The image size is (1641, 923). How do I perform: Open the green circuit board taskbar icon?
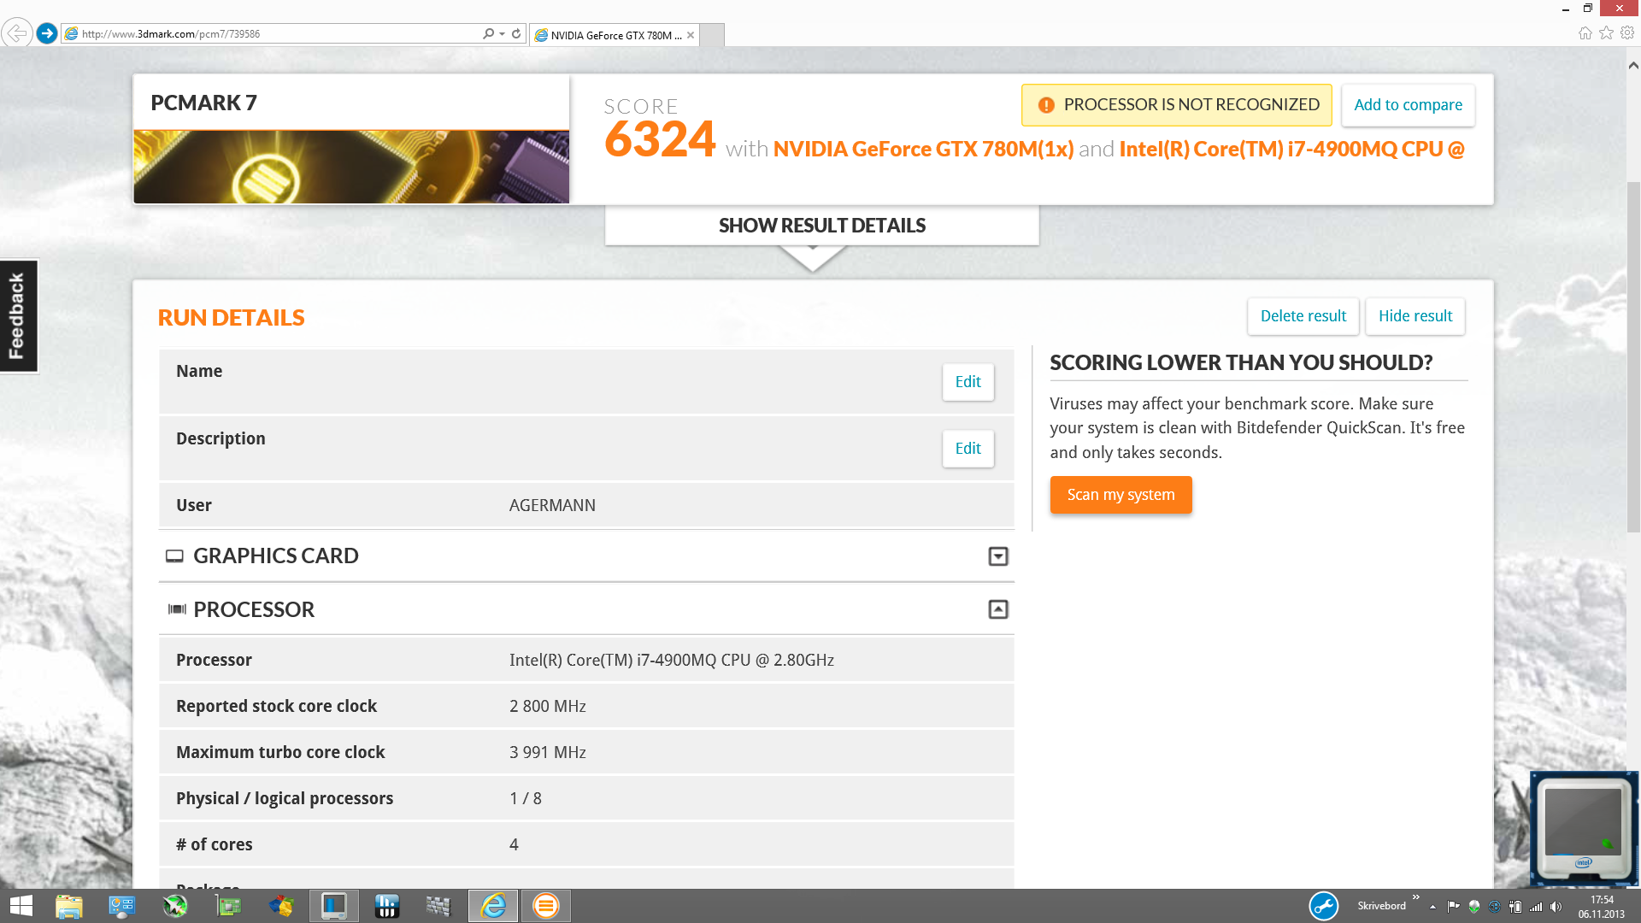pyautogui.click(x=228, y=906)
